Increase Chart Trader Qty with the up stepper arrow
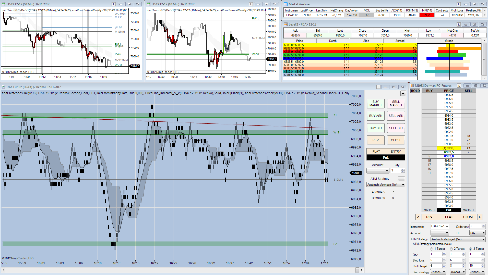 coord(403,170)
